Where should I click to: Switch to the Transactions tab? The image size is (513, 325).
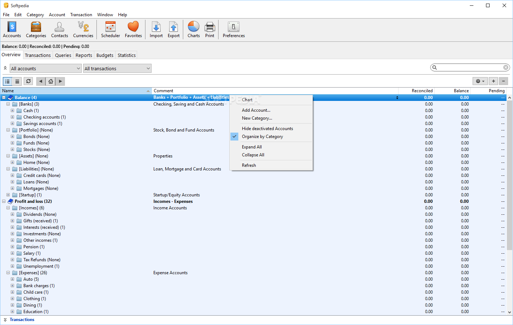coord(38,55)
